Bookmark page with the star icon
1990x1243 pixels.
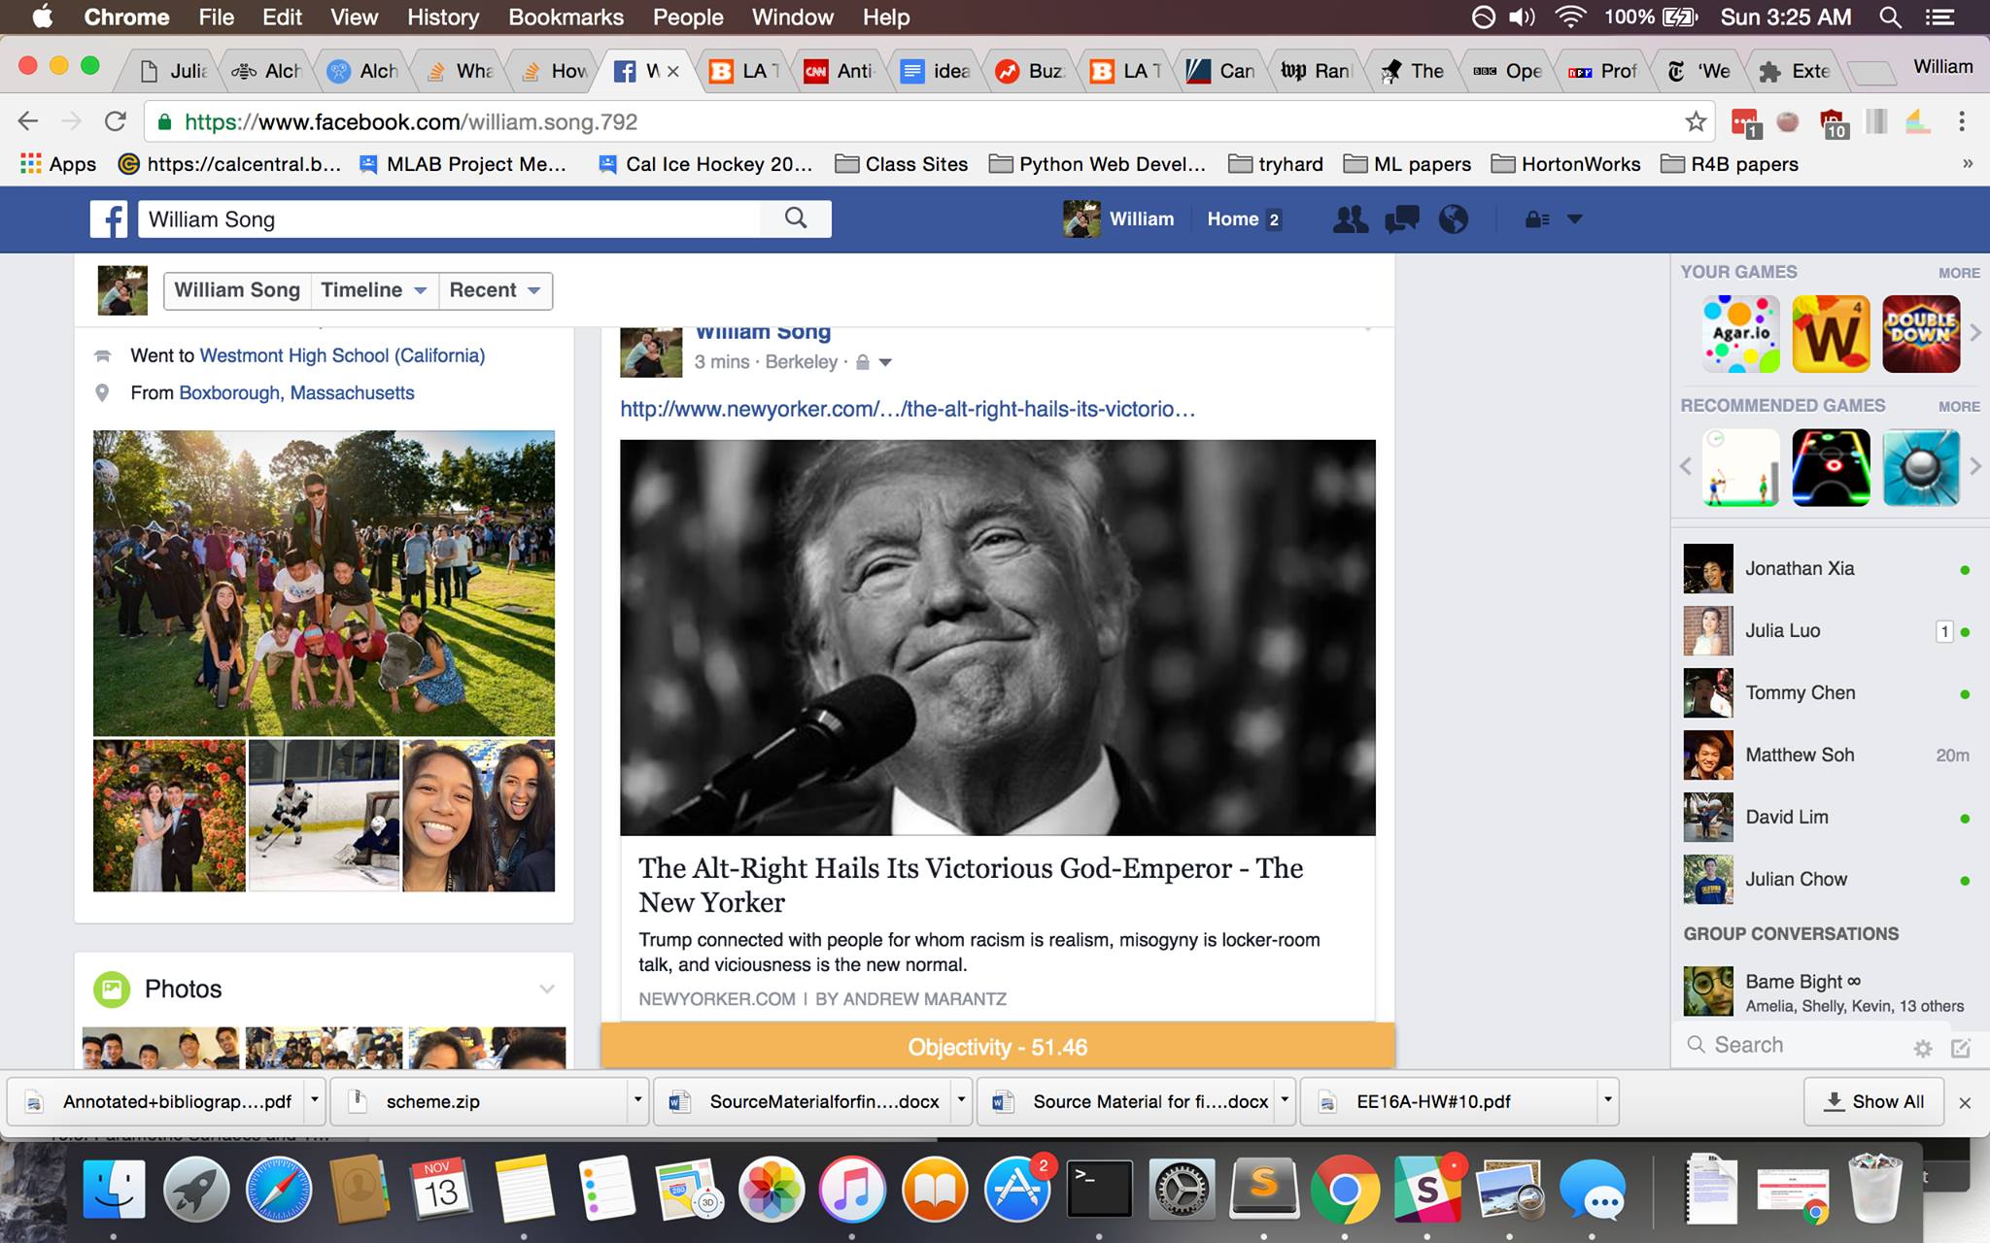pos(1696,121)
